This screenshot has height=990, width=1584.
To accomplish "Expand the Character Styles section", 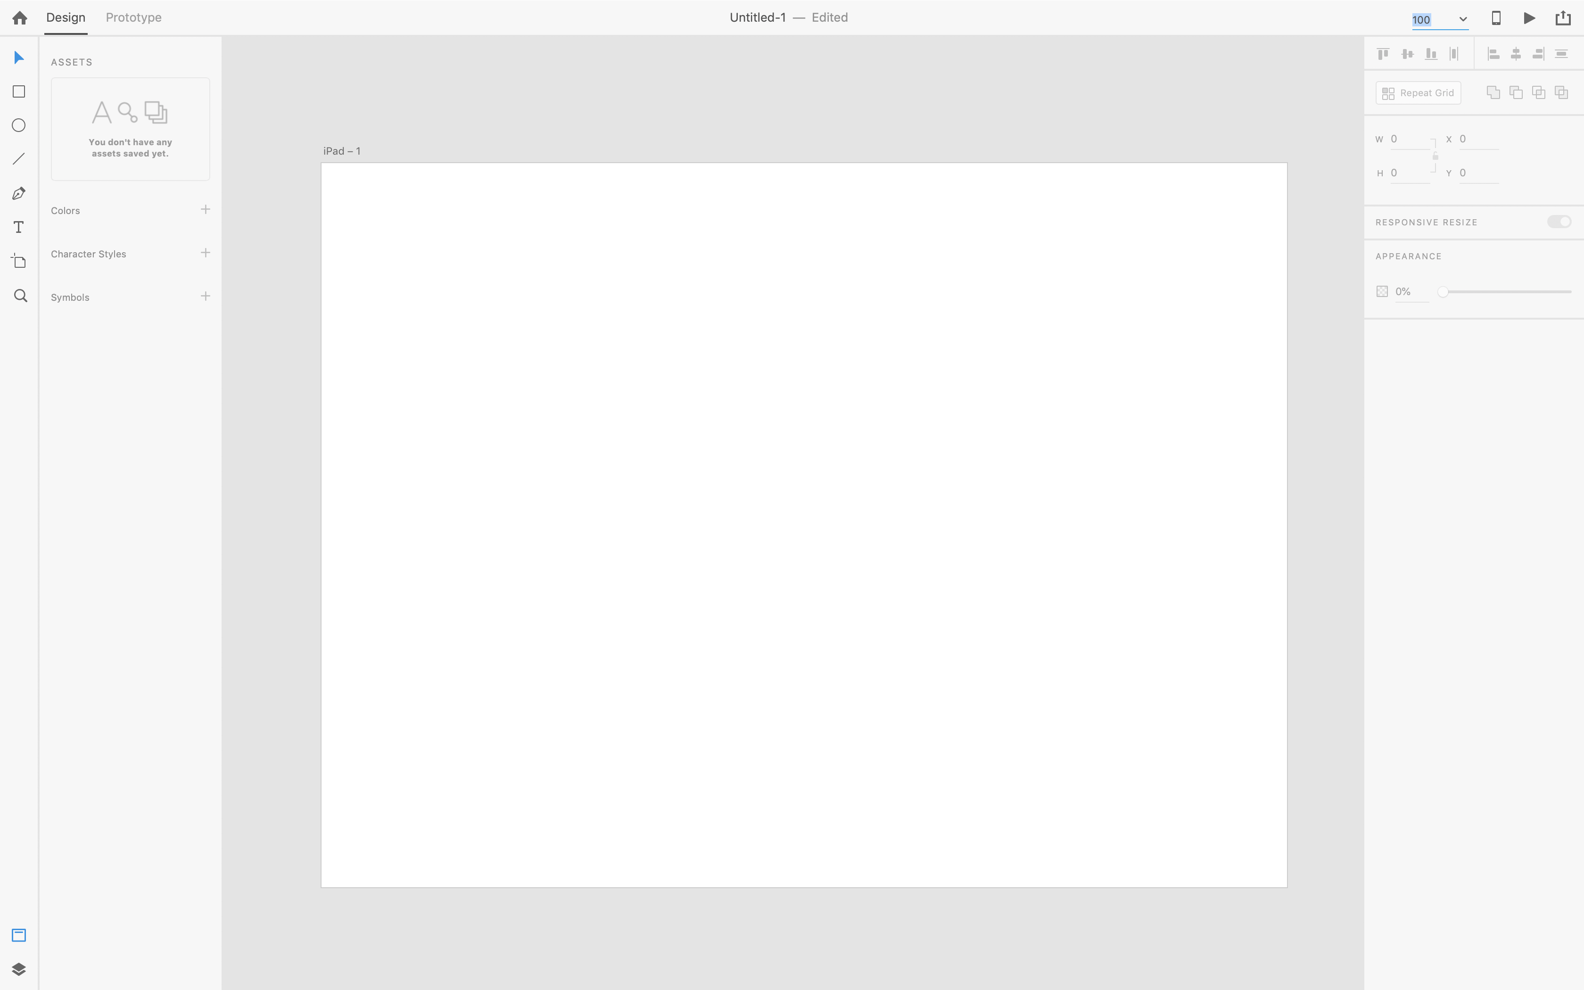I will coord(88,253).
